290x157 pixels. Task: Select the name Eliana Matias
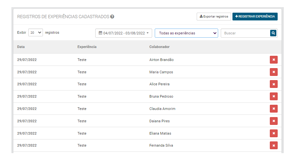point(160,133)
